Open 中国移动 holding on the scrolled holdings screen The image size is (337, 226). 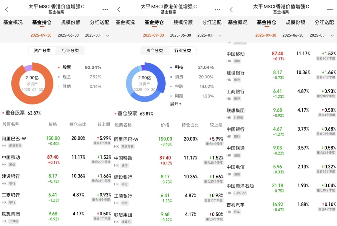281,57
